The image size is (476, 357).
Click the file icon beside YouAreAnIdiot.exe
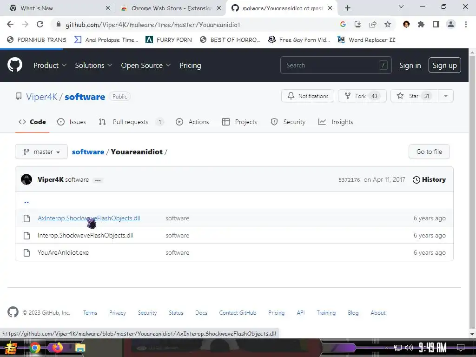point(26,252)
